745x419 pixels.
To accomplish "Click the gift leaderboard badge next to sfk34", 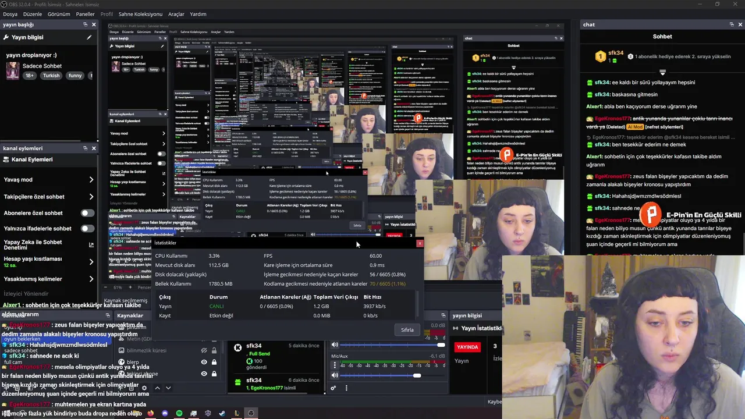I will coord(601,56).
